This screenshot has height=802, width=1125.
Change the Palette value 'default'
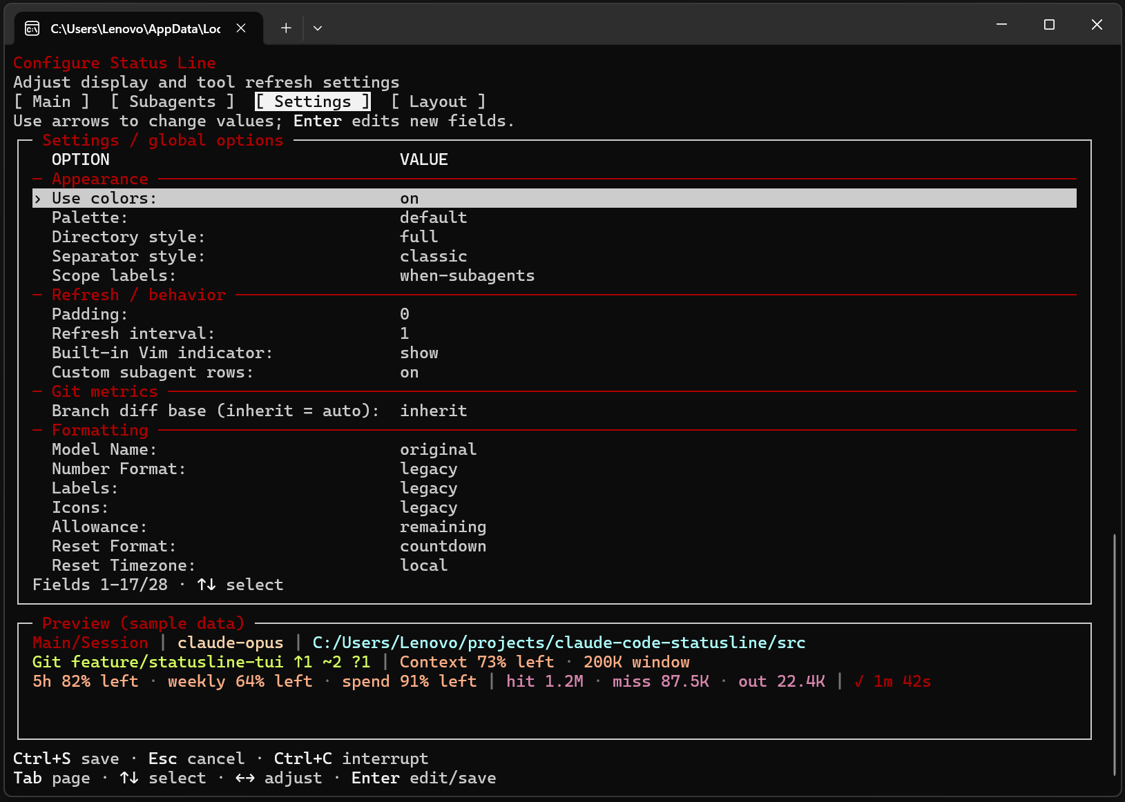tap(434, 217)
